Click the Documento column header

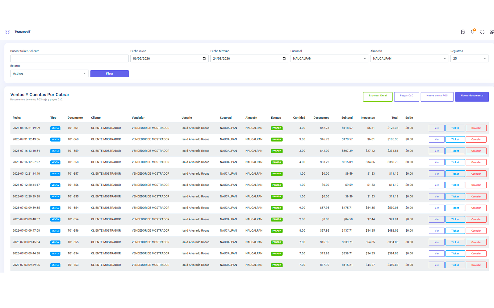pos(75,118)
